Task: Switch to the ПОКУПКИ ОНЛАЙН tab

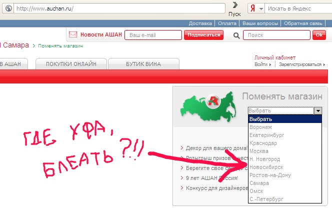Action: coord(71,64)
